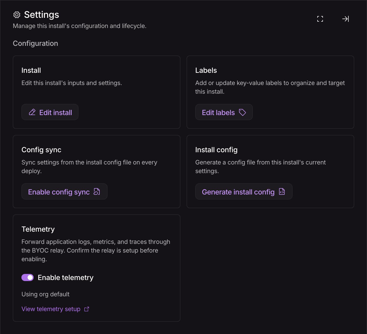Toggle the Enable telemetry switch
Image resolution: width=367 pixels, height=334 pixels.
(x=28, y=277)
